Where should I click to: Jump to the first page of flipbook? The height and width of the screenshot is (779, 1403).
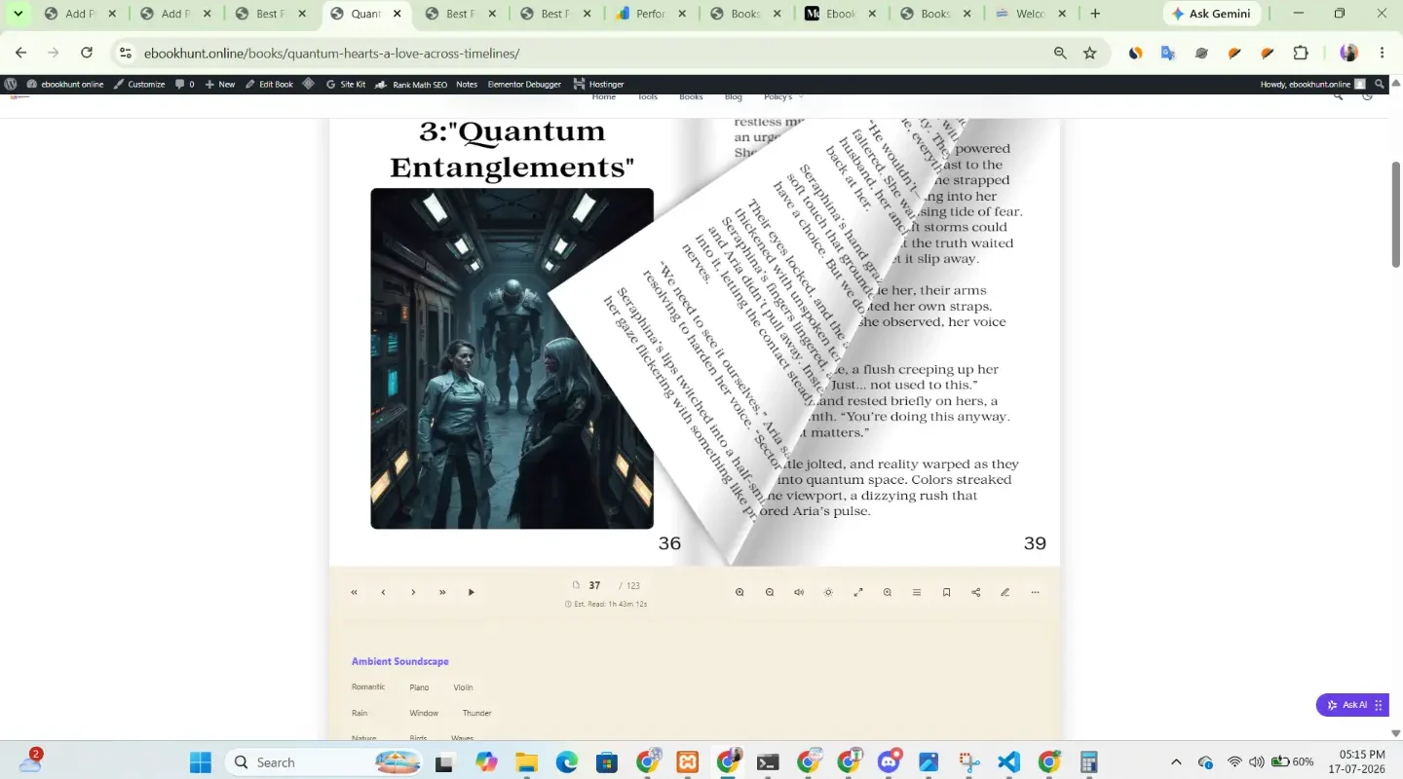(354, 592)
